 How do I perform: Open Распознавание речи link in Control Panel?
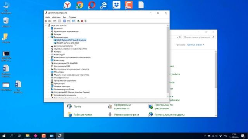pos(126,115)
